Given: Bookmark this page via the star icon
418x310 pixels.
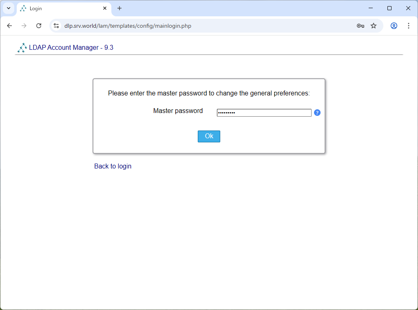Looking at the screenshot, I should [374, 26].
